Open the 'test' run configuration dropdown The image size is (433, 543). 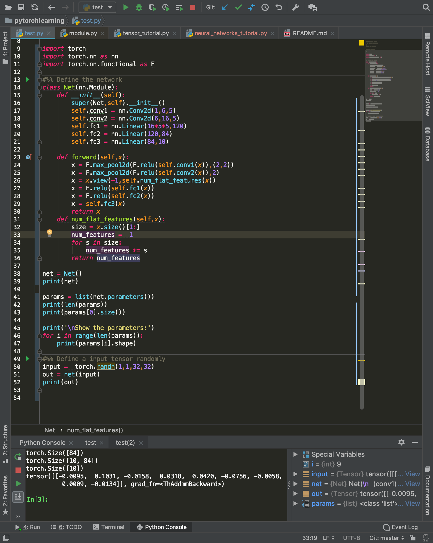point(97,7)
